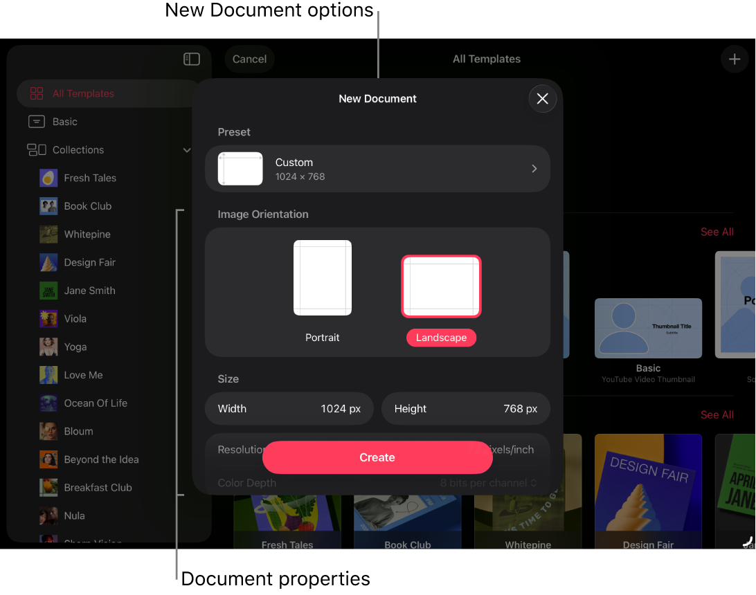
Task: Select the Yoga collection icon
Action: [x=48, y=347]
